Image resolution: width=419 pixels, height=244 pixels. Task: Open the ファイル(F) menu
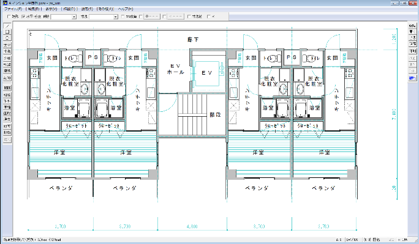pyautogui.click(x=13, y=9)
